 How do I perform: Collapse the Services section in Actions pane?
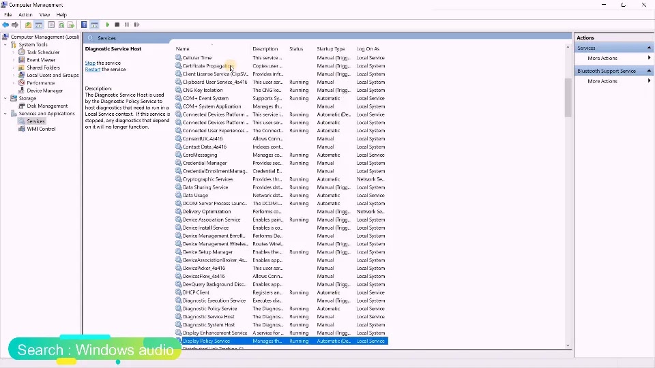click(x=649, y=48)
